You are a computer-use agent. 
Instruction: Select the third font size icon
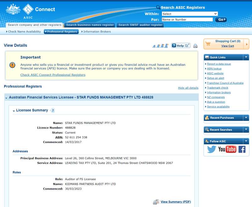[162, 46]
